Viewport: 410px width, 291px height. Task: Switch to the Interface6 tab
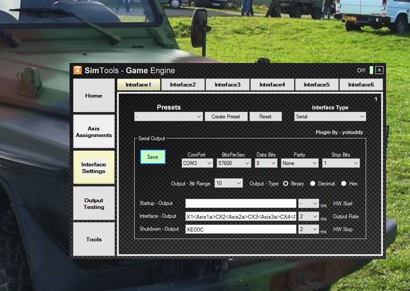tap(361, 85)
